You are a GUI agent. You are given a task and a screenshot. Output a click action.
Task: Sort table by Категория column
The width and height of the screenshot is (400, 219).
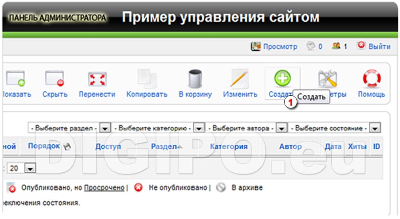pyautogui.click(x=229, y=147)
